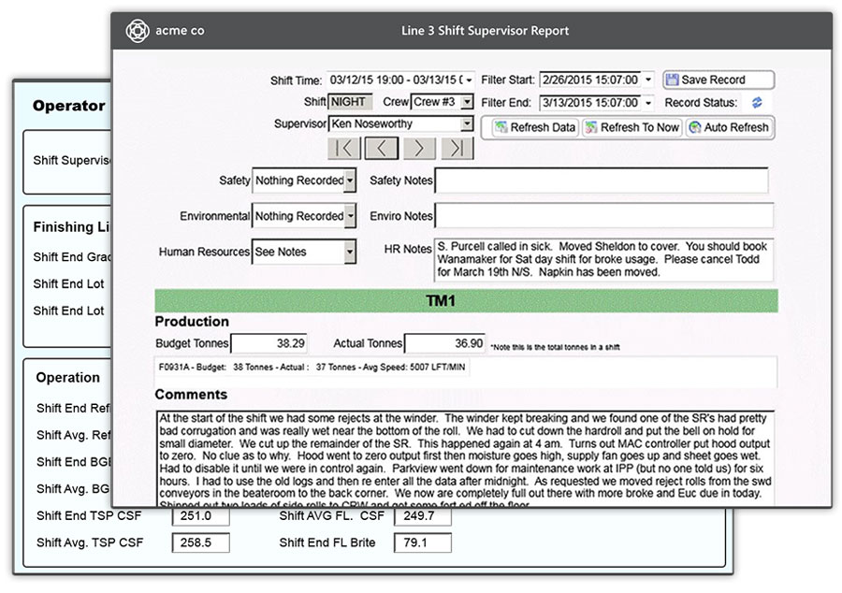
Task: Click the Save Record button
Action: click(x=719, y=80)
